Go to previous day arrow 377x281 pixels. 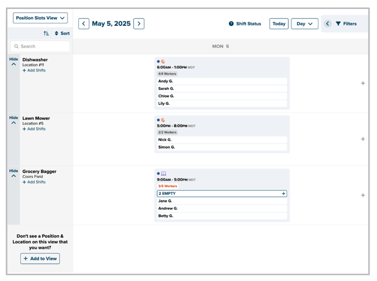click(x=84, y=24)
